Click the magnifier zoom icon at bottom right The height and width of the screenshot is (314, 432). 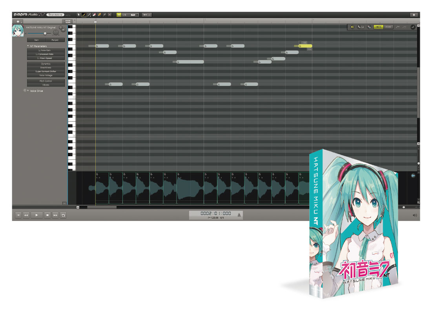[x=418, y=203]
